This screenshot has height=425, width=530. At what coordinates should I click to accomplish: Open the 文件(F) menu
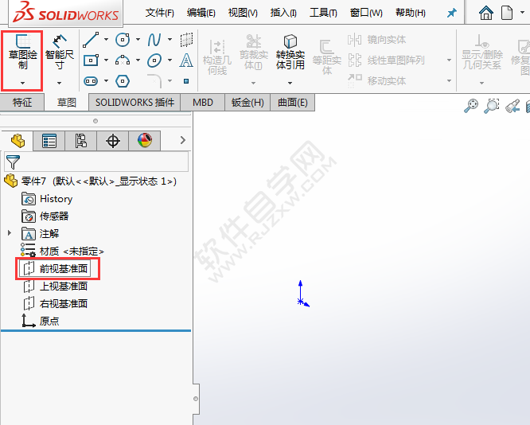point(160,14)
